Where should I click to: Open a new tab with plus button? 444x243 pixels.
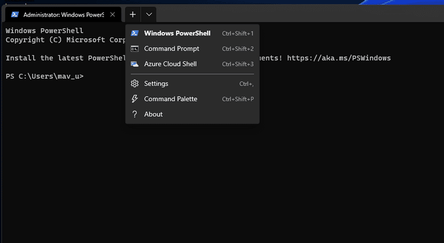[133, 14]
